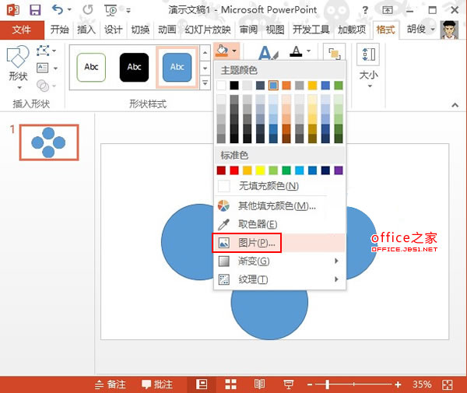Undo the last action
The image size is (467, 393).
tap(58, 10)
